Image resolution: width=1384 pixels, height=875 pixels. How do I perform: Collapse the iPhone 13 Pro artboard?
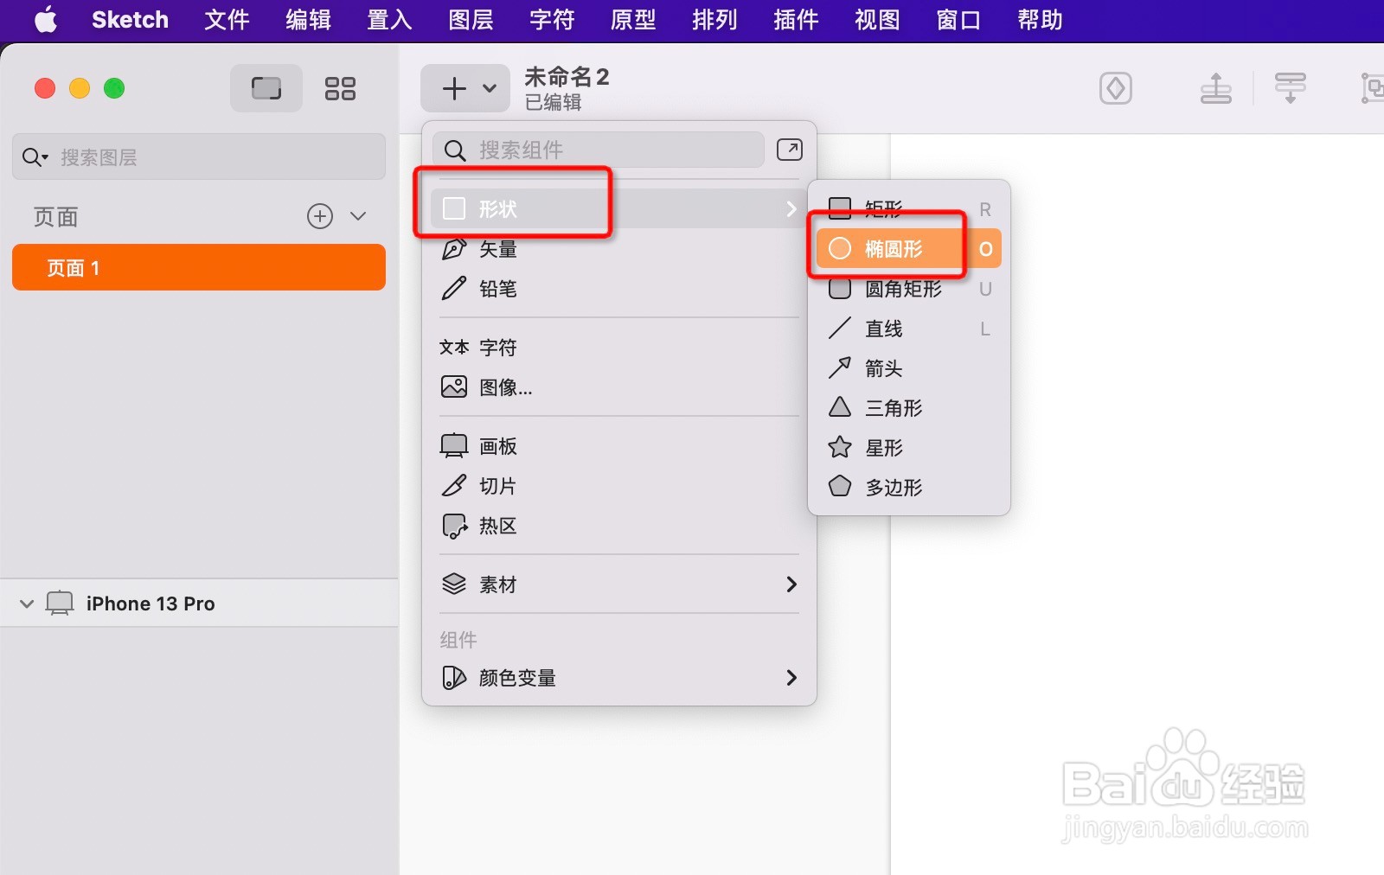click(27, 604)
